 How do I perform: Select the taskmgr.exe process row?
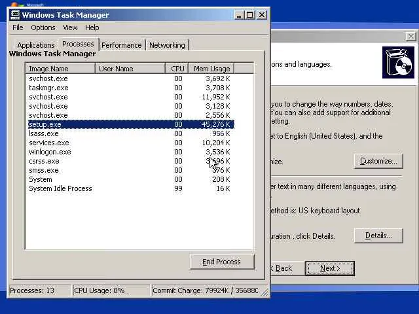pyautogui.click(x=131, y=88)
